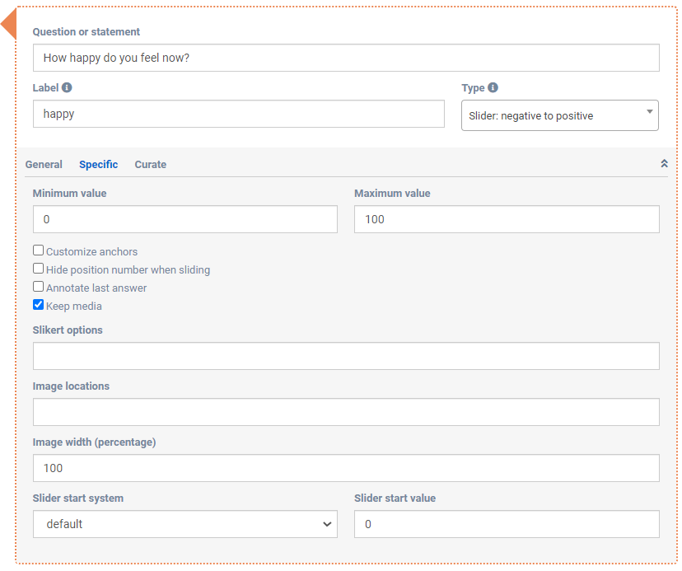
Task: Click the orange arrow marker at top-left
Action: (9, 25)
